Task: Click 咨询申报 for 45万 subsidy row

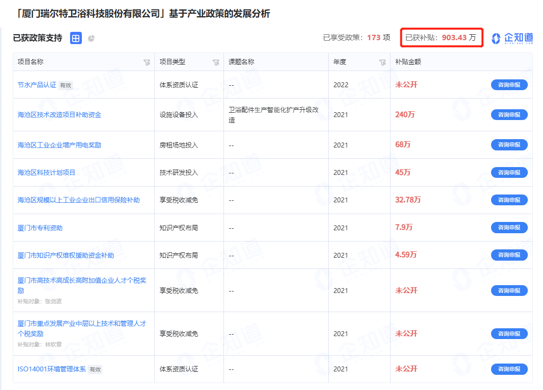Action: [509, 172]
